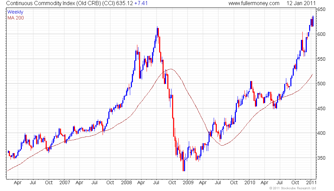Select the index value 635.12
The image size is (334, 191).
[124, 3]
